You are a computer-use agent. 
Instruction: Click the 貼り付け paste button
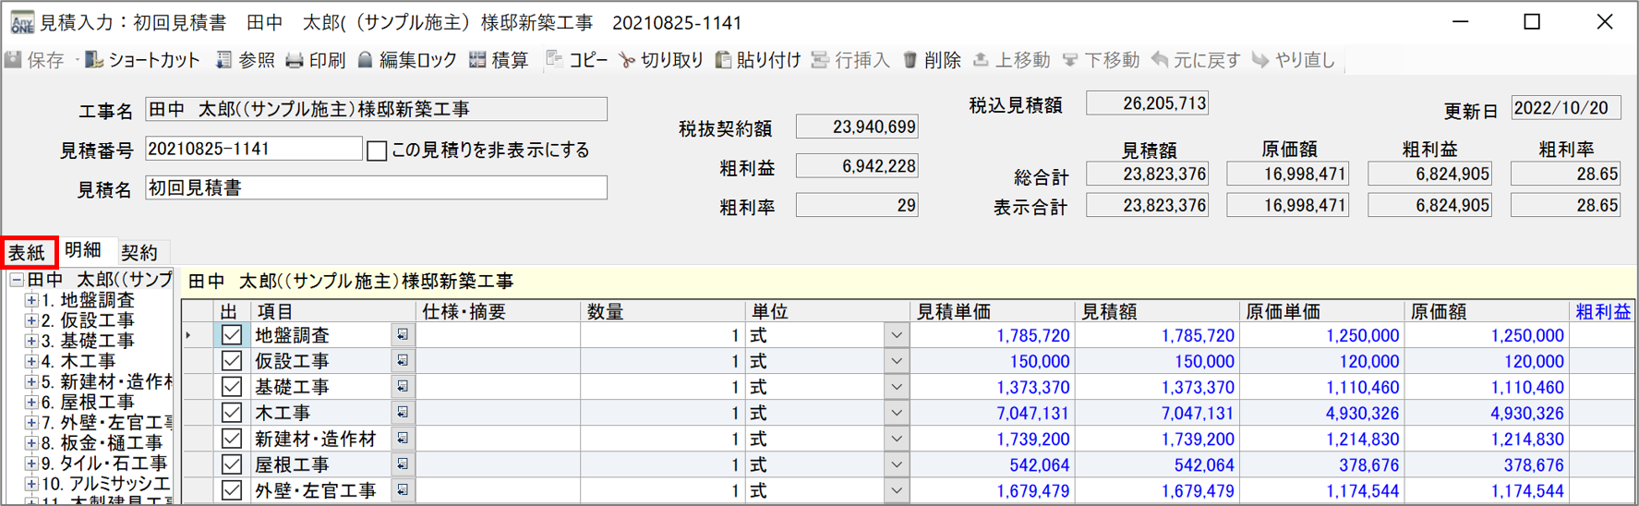tap(757, 60)
